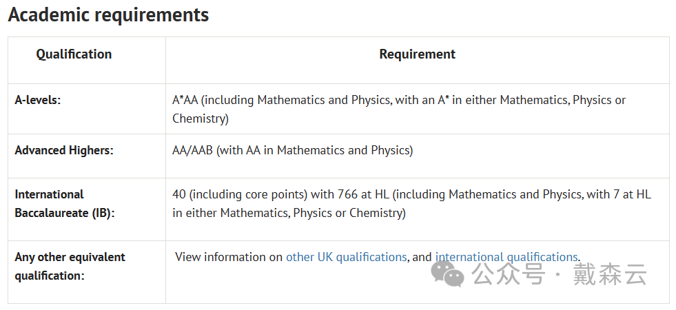
Task: Click the Qualification column header
Action: [74, 54]
